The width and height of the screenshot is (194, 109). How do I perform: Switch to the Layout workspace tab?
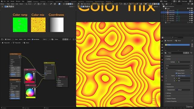[x=29, y=2]
